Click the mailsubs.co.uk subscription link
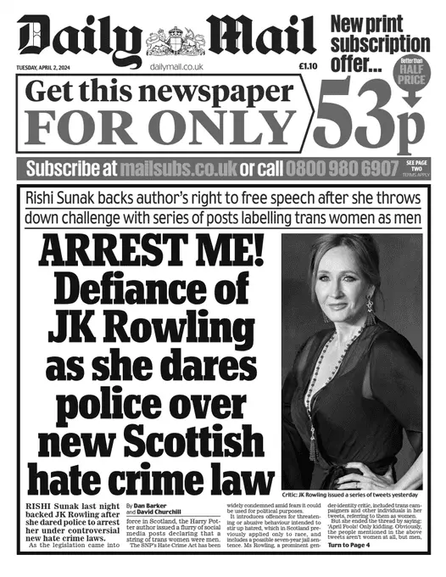Viewport: 446px width, 577px height. tap(178, 169)
